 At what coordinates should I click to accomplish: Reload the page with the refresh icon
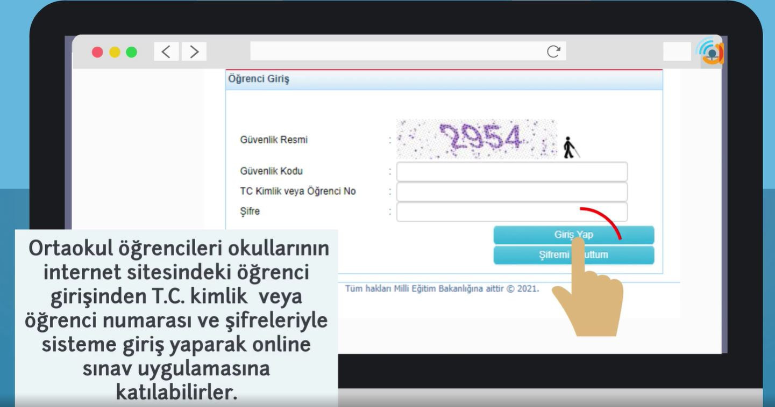pos(553,52)
